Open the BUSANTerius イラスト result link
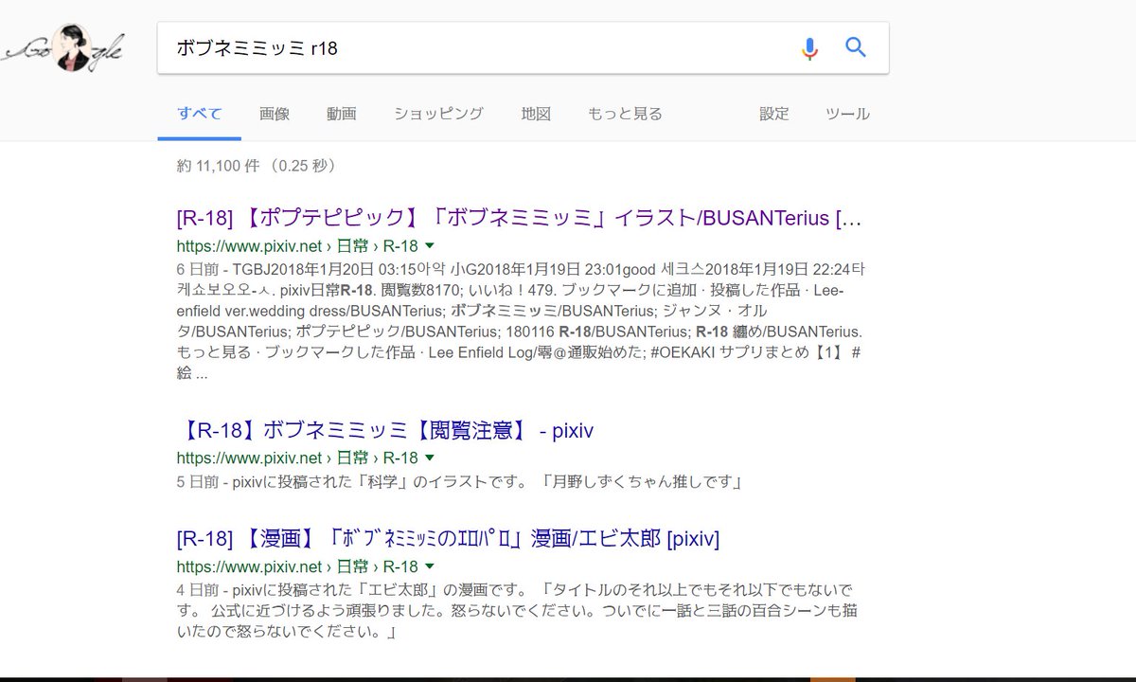Viewport: 1136px width, 682px height. coord(519,219)
